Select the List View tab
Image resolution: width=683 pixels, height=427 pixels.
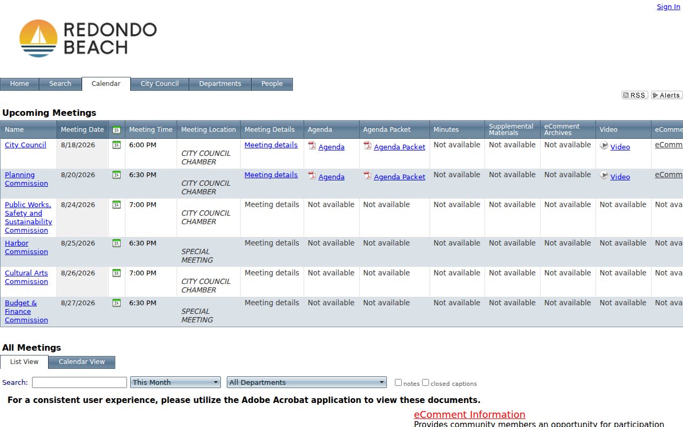[24, 362]
